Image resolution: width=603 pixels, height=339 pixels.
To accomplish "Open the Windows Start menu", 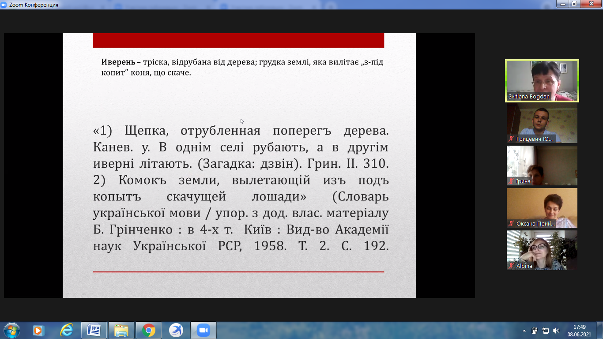I will (x=11, y=330).
